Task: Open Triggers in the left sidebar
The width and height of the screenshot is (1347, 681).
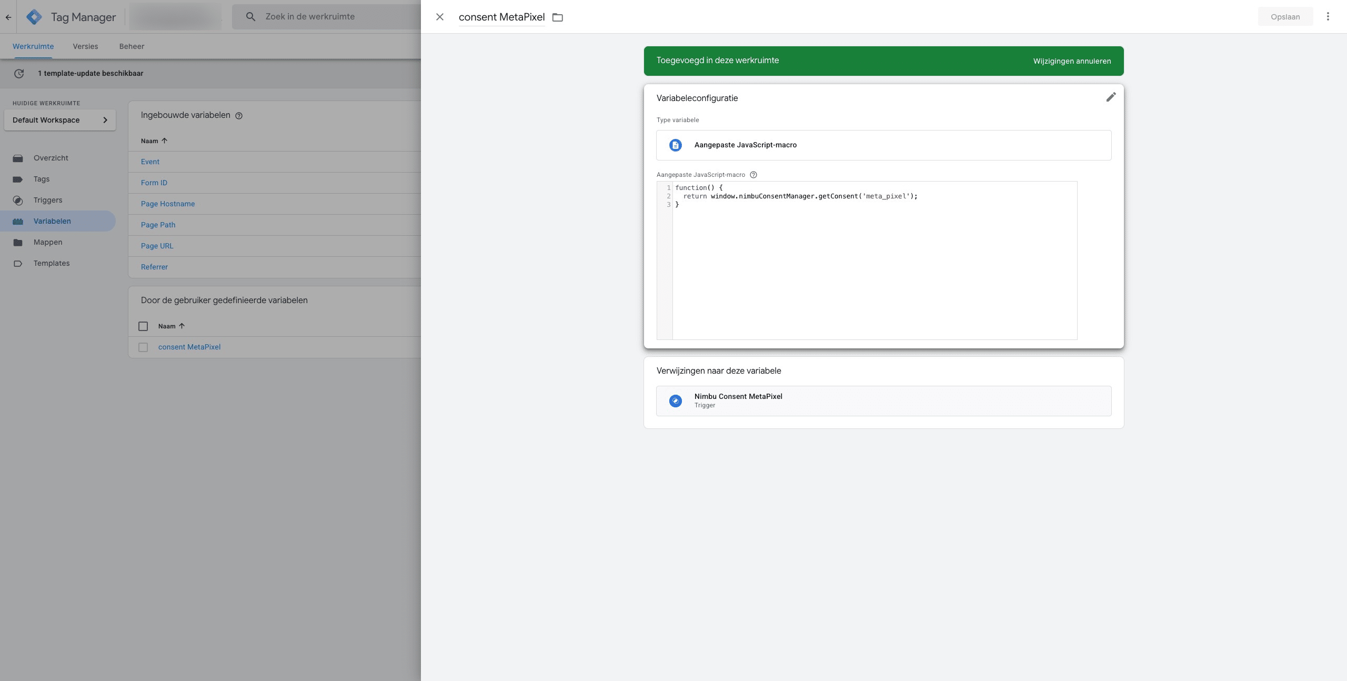Action: 48,200
